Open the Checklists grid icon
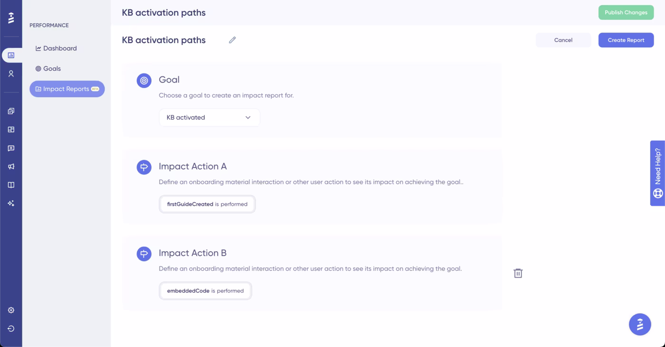Image resolution: width=665 pixels, height=347 pixels. 11,129
